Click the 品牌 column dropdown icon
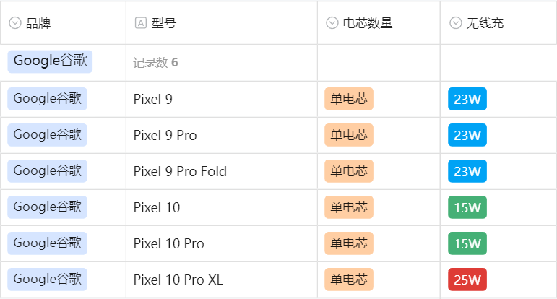Viewport: 557px width, 299px height. click(x=15, y=23)
